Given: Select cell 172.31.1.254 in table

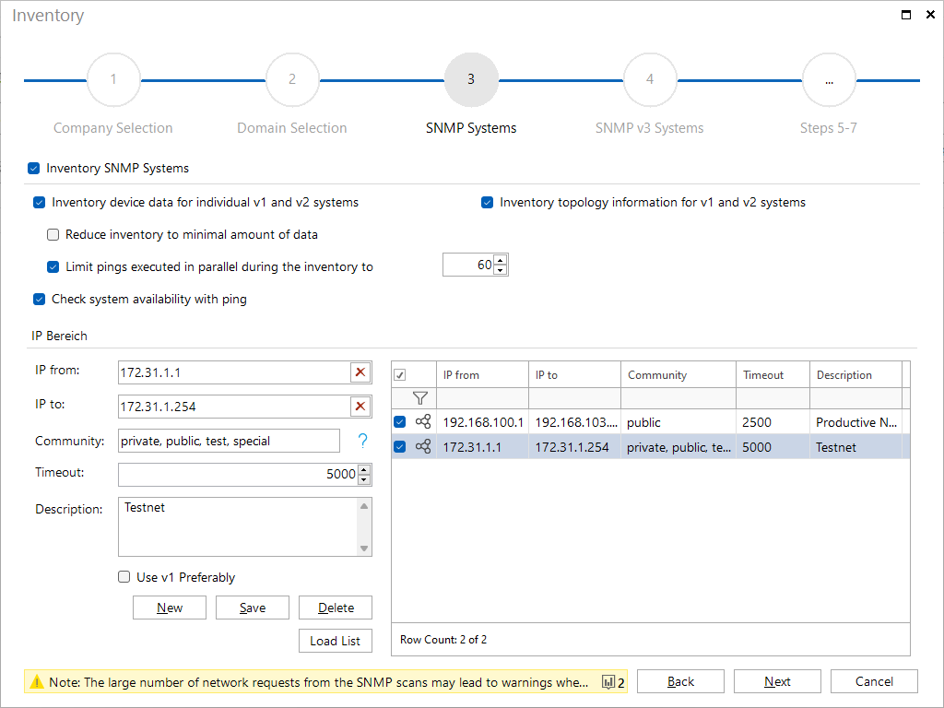Looking at the screenshot, I should [574, 447].
